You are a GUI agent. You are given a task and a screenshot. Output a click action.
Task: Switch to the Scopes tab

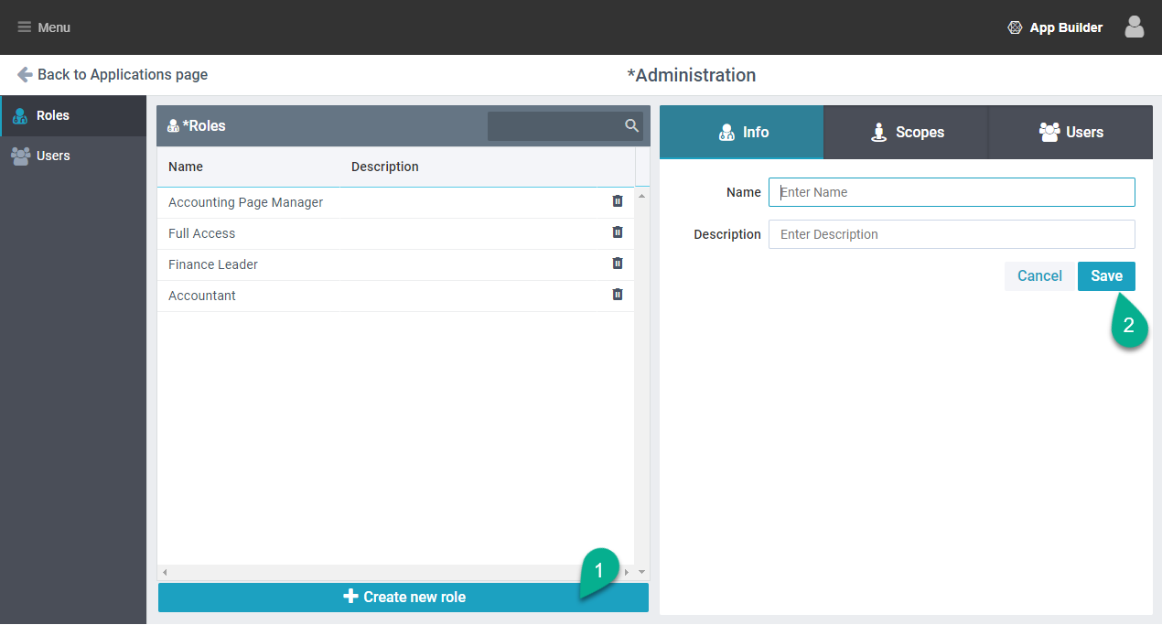pyautogui.click(x=906, y=133)
